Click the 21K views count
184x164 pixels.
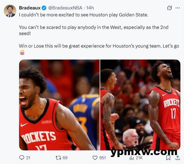(139, 158)
